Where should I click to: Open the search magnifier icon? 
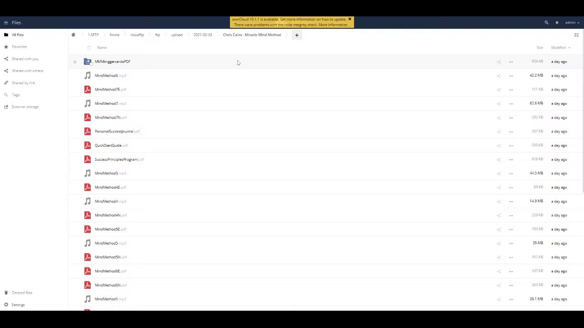click(x=546, y=22)
